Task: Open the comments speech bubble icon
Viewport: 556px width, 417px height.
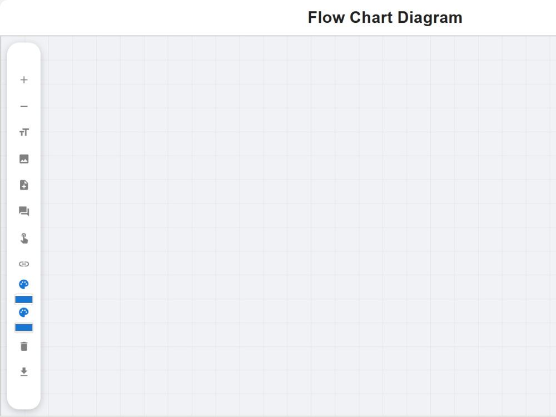Action: (24, 211)
